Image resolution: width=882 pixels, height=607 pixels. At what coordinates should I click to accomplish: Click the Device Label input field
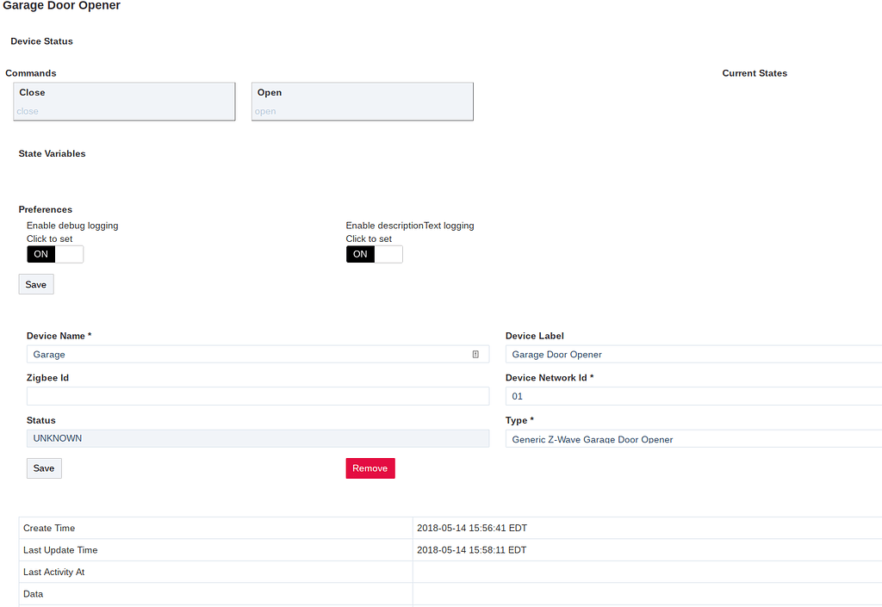tap(693, 354)
